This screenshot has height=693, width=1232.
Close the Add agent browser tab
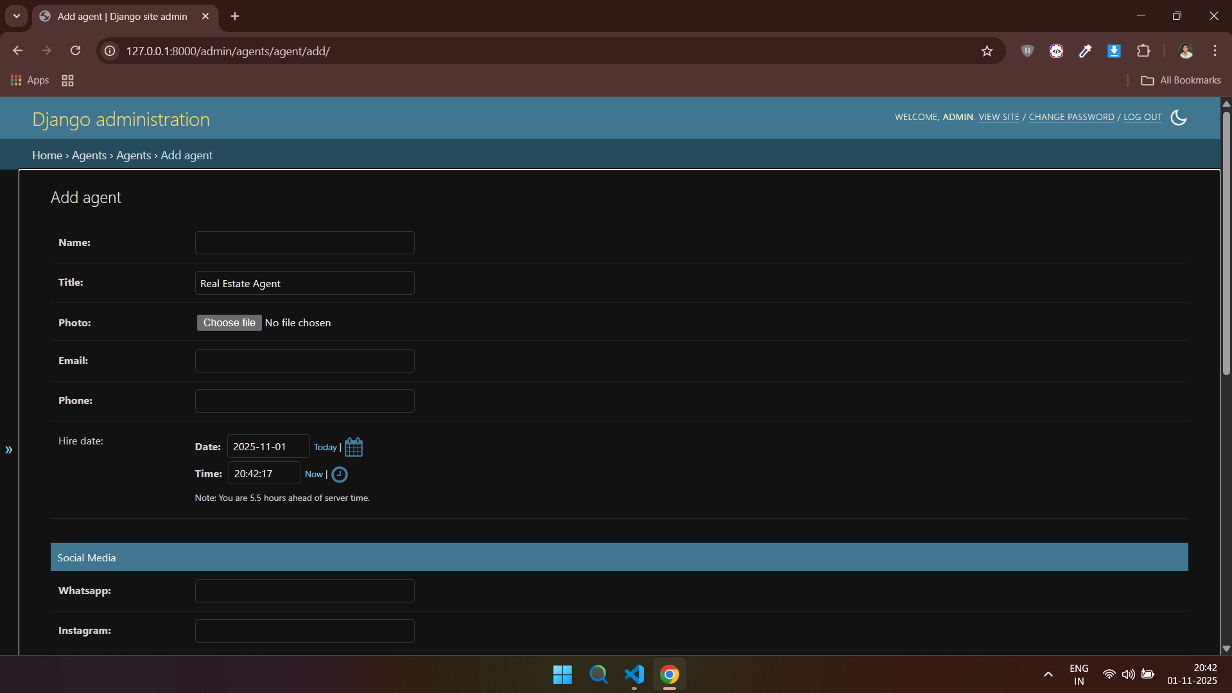[205, 16]
